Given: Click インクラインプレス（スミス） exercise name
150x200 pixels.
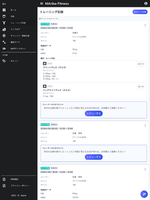Looking at the screenshot, I should click(57, 90).
